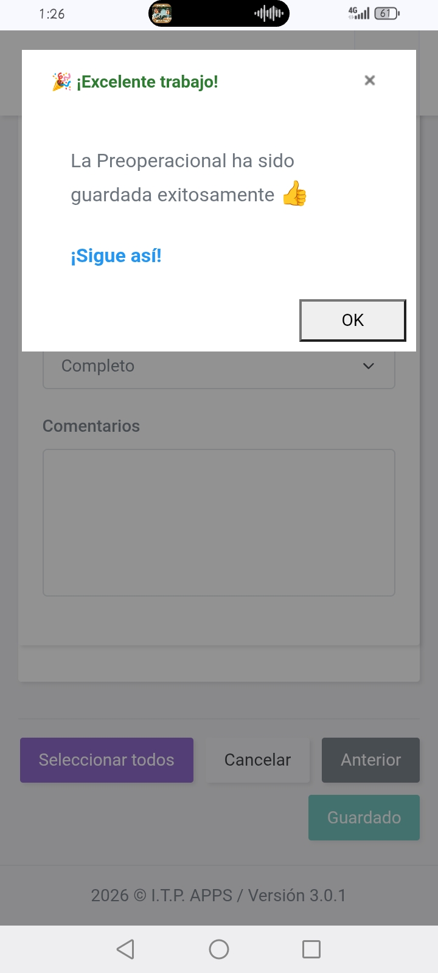
Task: Go back with the Anterior button
Action: pyautogui.click(x=371, y=760)
